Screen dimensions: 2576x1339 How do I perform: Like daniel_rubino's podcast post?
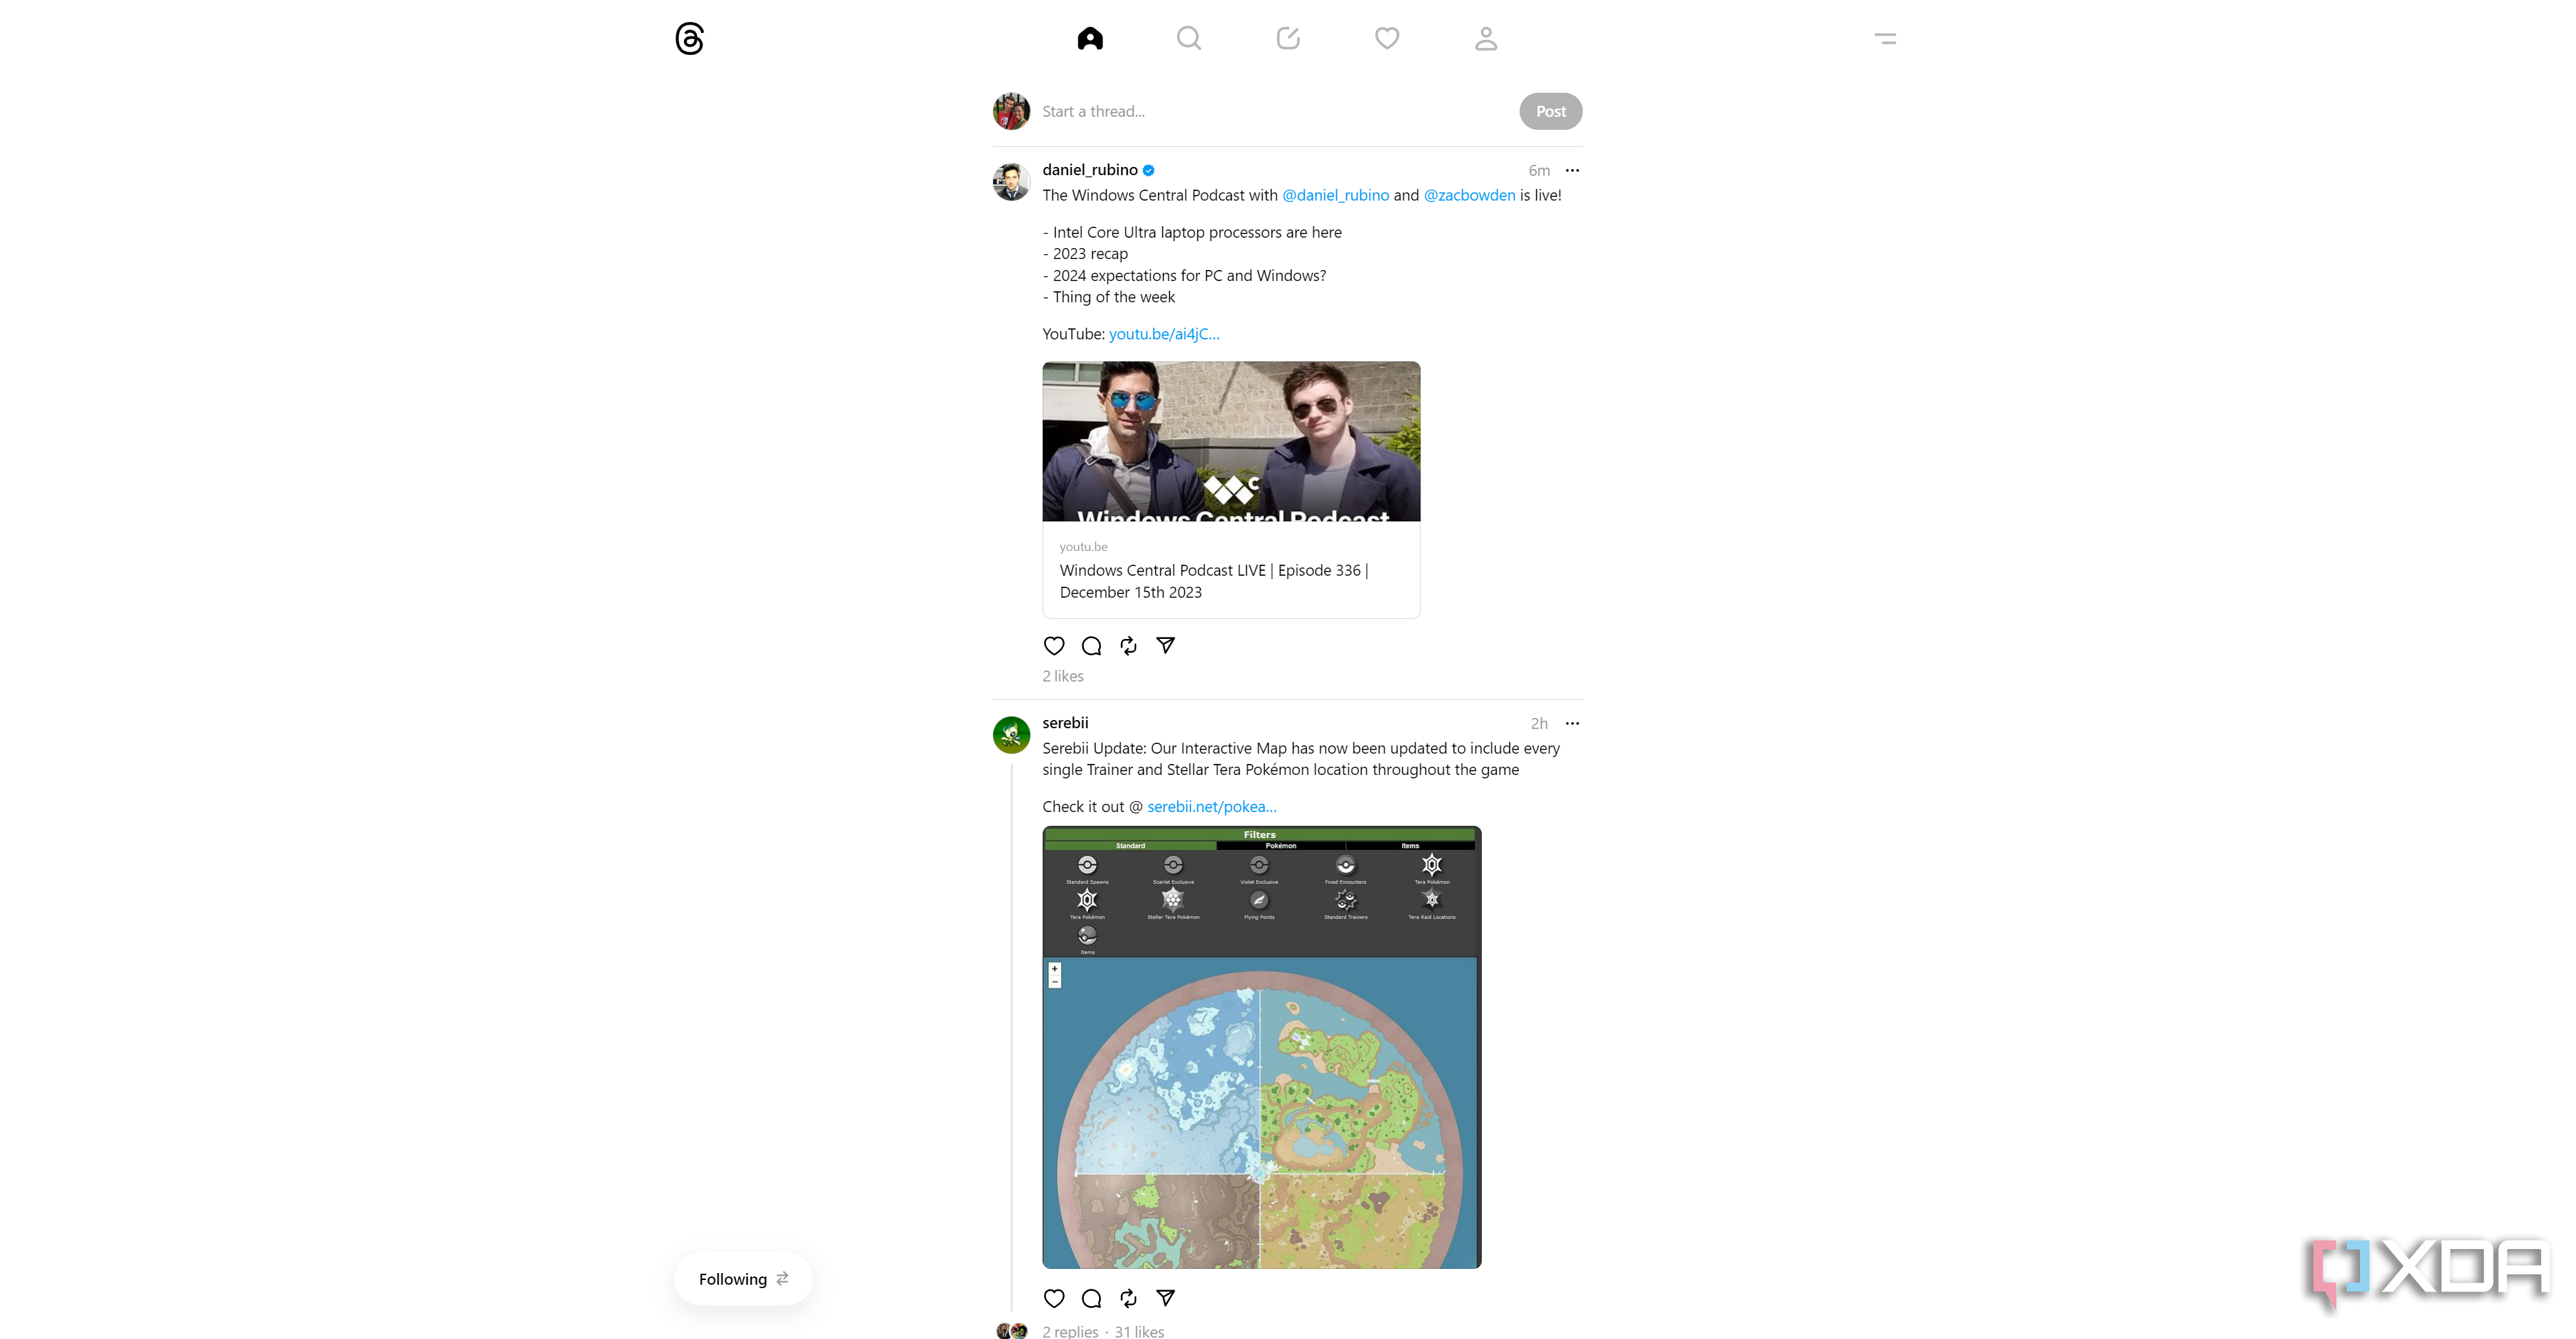click(x=1054, y=646)
